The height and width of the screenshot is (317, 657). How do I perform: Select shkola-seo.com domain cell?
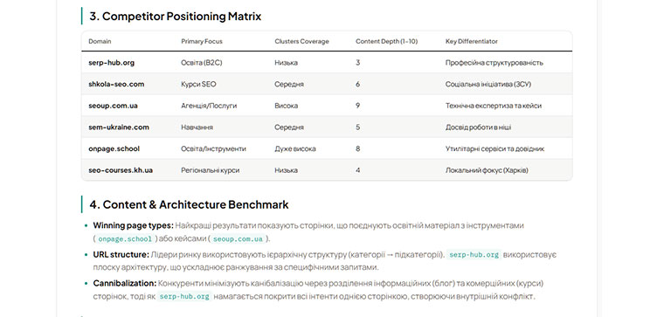coord(116,84)
